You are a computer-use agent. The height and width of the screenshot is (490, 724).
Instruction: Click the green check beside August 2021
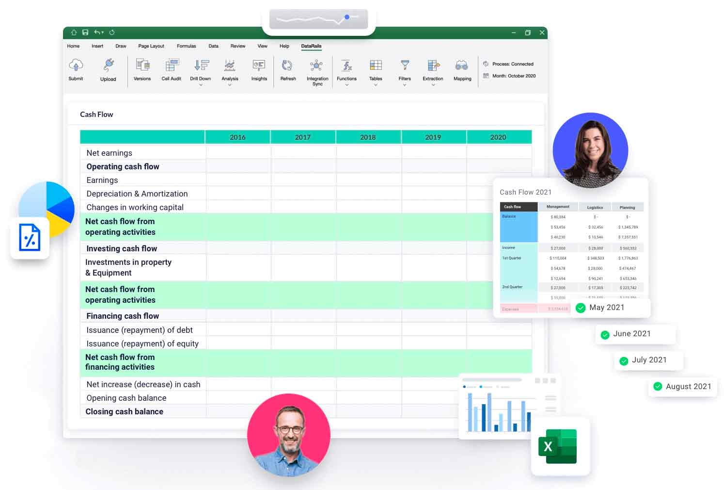point(658,387)
